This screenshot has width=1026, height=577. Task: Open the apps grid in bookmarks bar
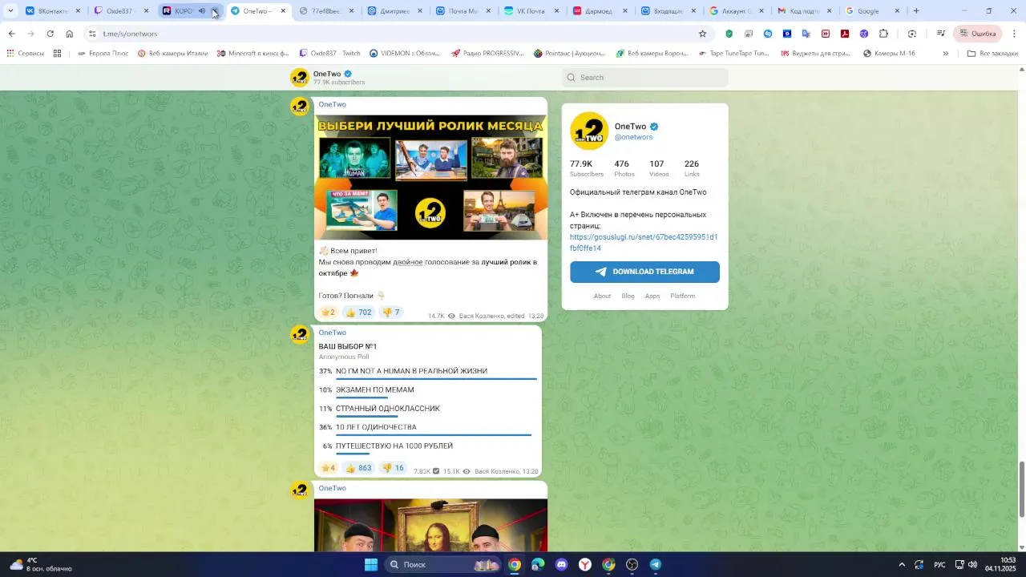pyautogui.click(x=57, y=54)
